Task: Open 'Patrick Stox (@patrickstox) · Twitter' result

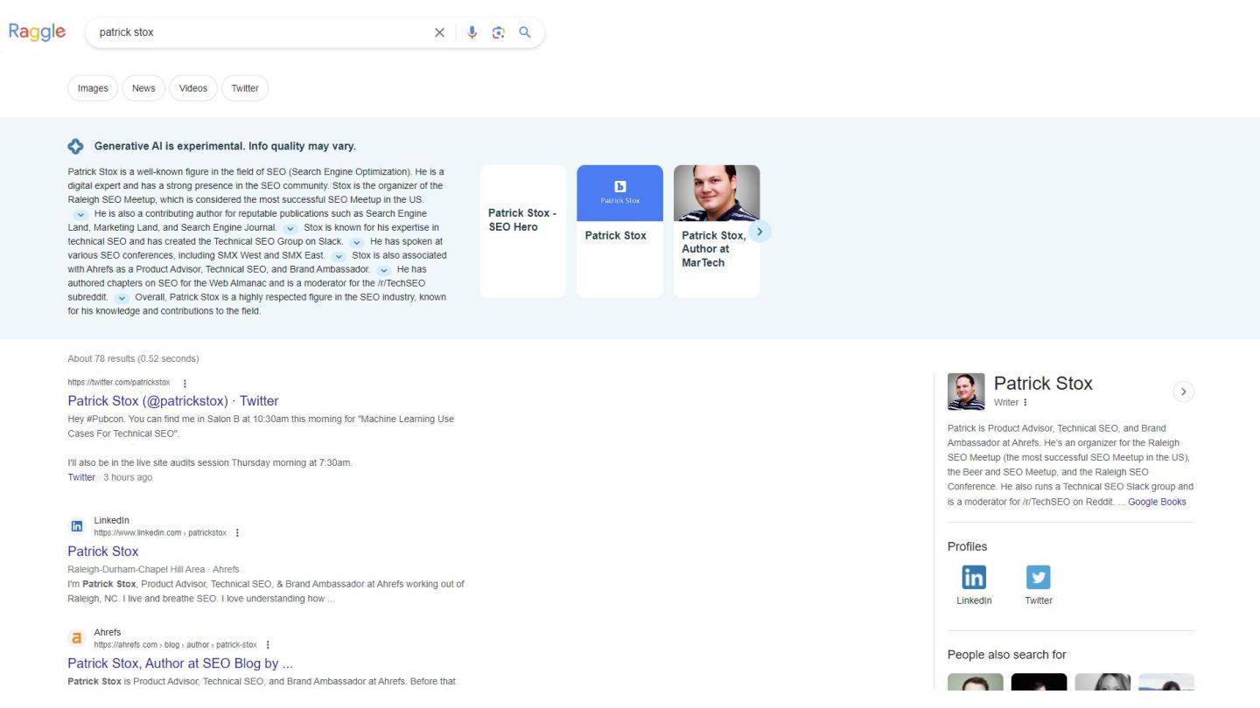Action: click(x=173, y=401)
